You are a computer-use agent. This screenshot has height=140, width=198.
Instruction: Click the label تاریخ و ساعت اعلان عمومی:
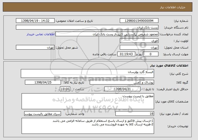pyautogui.click(x=74, y=21)
